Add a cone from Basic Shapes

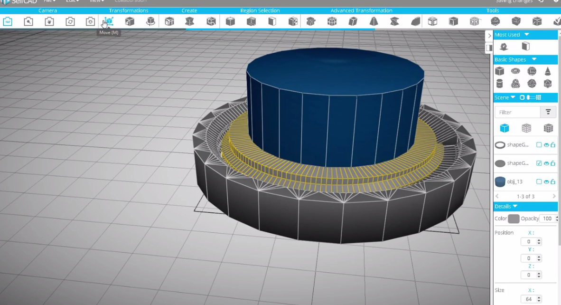coord(548,71)
